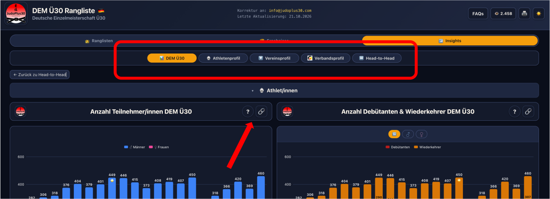This screenshot has width=550, height=199.
Task: Open the info@judoplus30.com email link
Action: (x=290, y=10)
